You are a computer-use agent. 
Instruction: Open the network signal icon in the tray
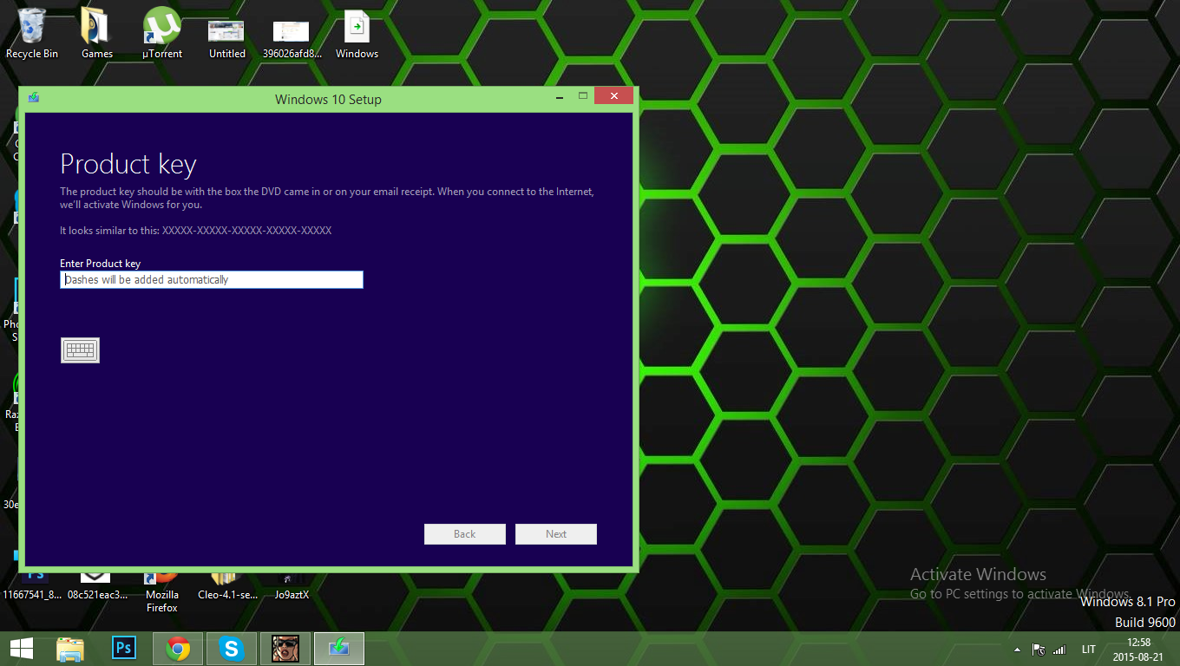(1059, 650)
